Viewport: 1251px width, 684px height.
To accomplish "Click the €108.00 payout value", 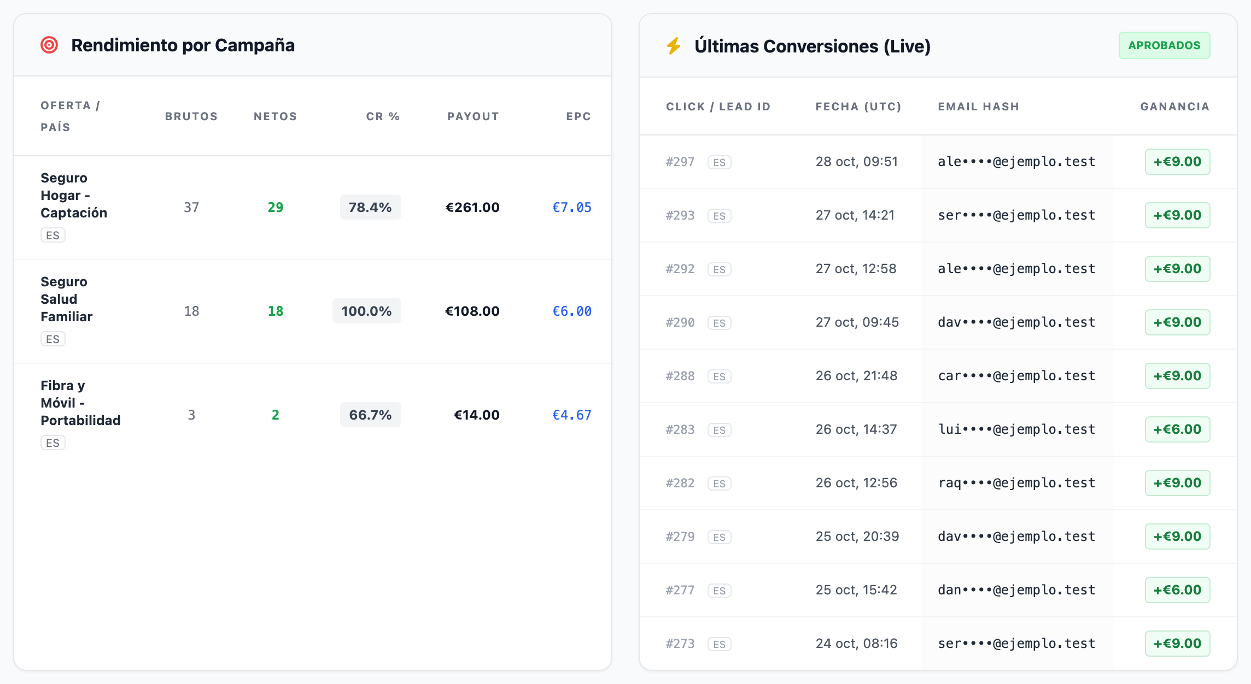I will click(x=472, y=311).
